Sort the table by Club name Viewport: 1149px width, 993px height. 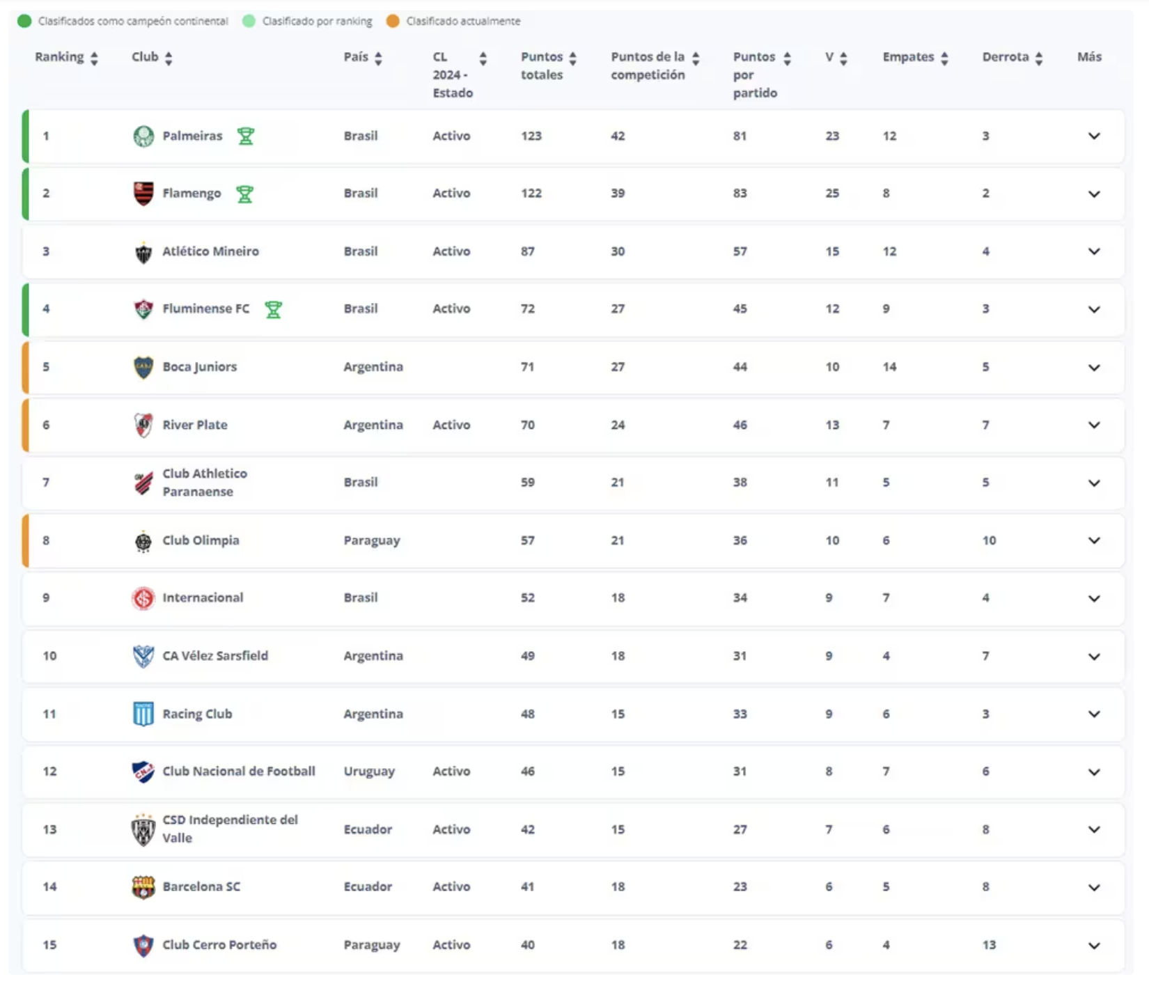[169, 58]
